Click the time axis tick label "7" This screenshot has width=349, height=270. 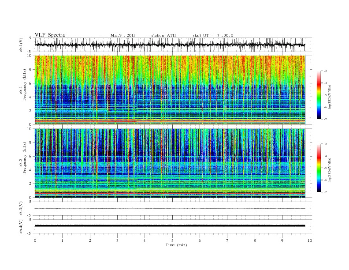tap(227, 240)
